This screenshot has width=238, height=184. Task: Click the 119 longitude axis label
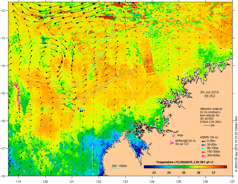pos(19,181)
